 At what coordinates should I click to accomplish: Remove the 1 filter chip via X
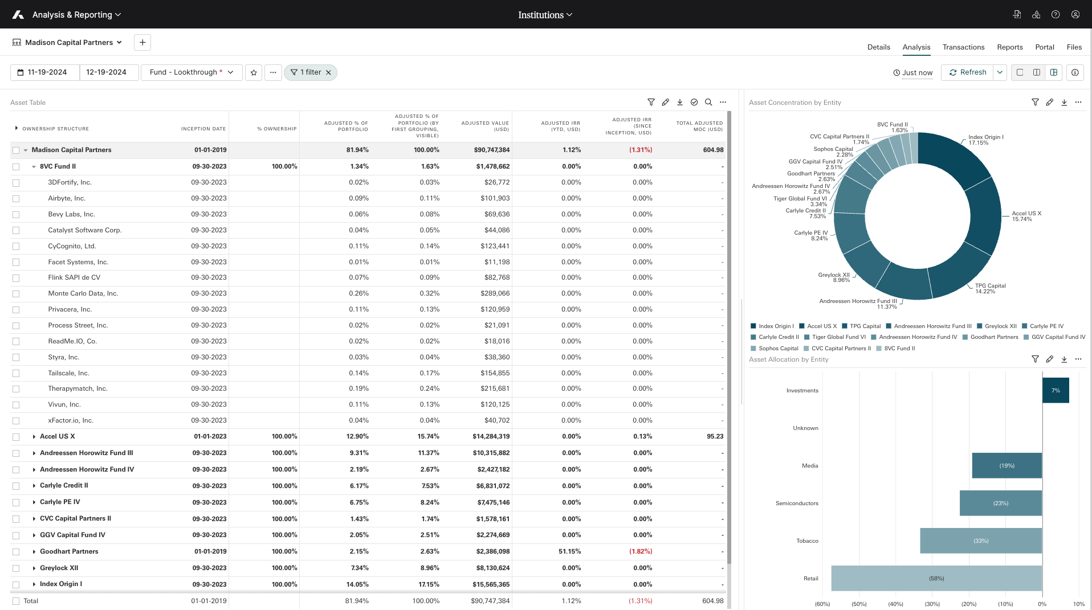coord(328,72)
